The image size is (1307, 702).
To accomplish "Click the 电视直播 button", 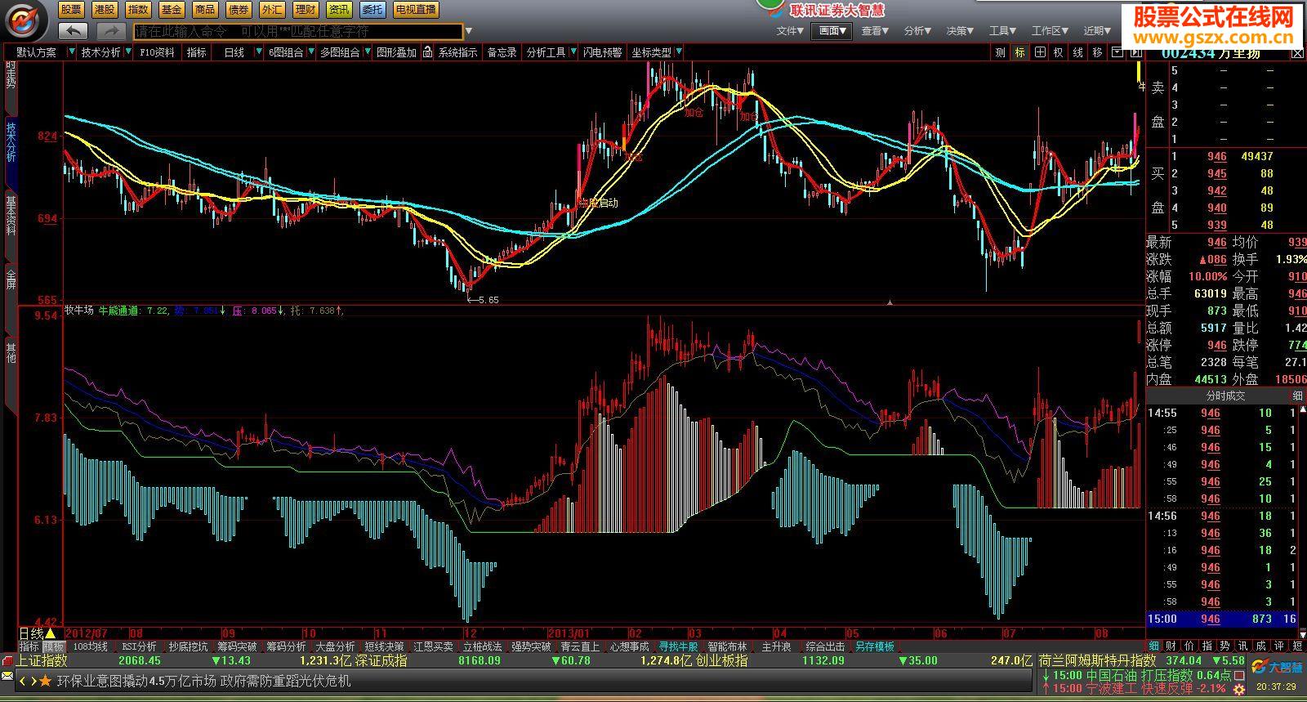I will coord(415,10).
